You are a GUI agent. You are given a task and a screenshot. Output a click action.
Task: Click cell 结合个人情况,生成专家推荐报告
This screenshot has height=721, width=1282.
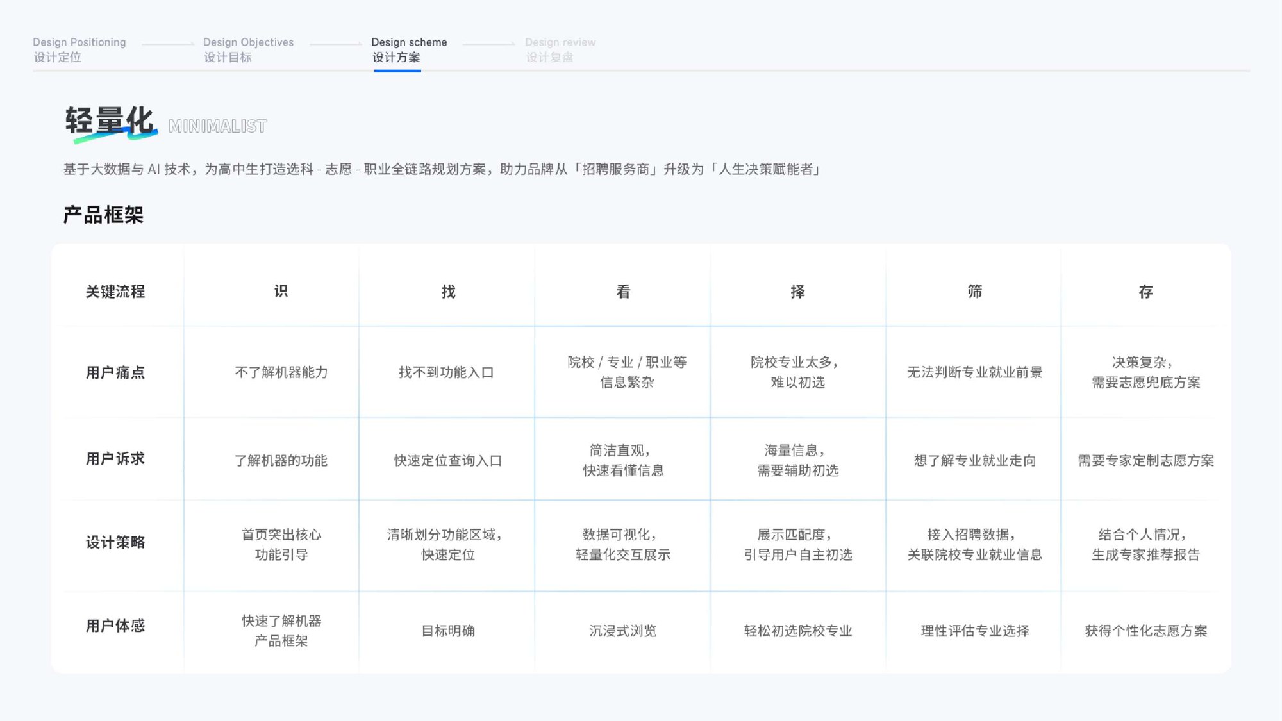pyautogui.click(x=1145, y=544)
